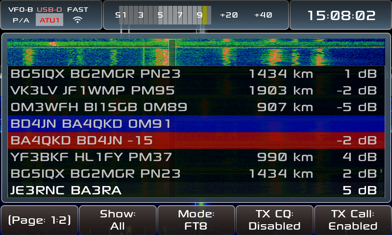Image resolution: width=392 pixels, height=235 pixels.
Task: Change Mode: FT8 selection
Action: coord(196,220)
